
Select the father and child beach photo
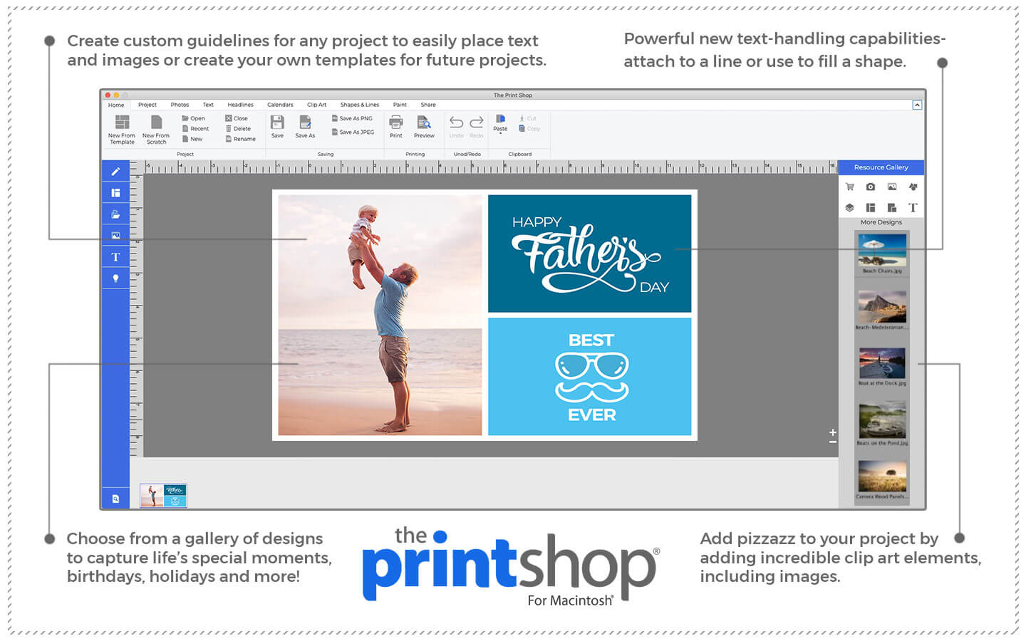(380, 315)
